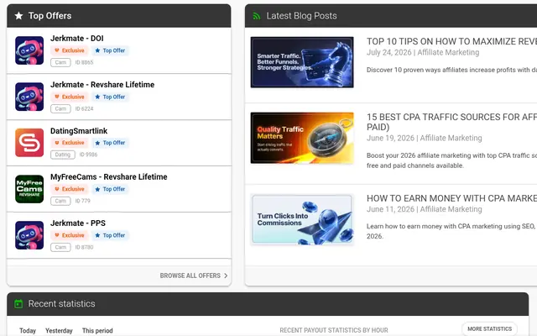Open the Jerkmate - Revshare Lifetime robot icon
This screenshot has width=537, height=336.
point(29,97)
